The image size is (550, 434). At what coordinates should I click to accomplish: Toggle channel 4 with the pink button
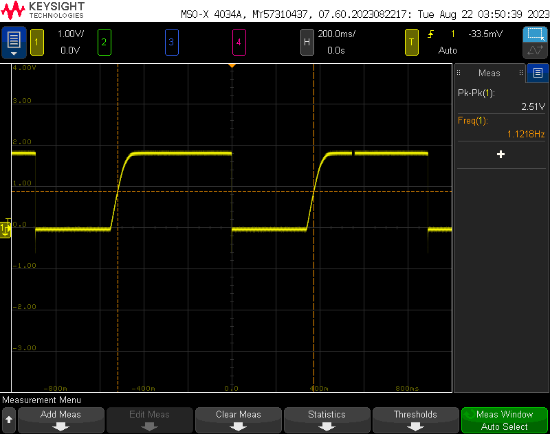click(x=239, y=43)
